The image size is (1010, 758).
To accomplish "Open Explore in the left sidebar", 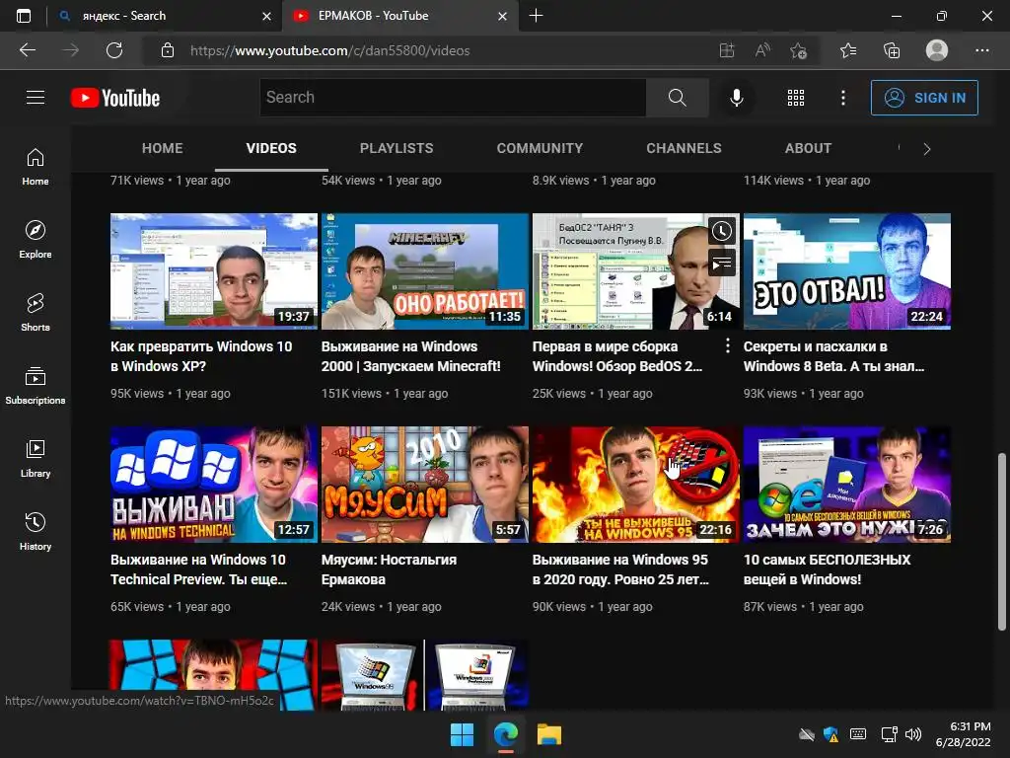I will click(36, 239).
